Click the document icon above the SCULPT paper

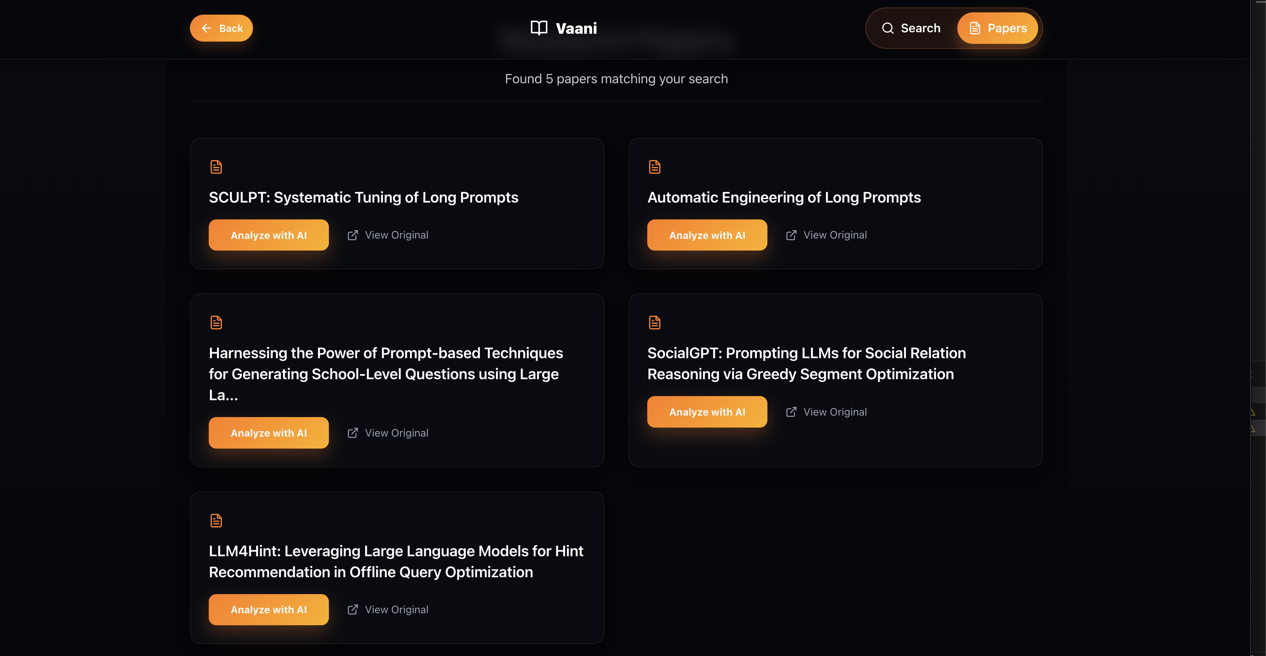tap(216, 167)
